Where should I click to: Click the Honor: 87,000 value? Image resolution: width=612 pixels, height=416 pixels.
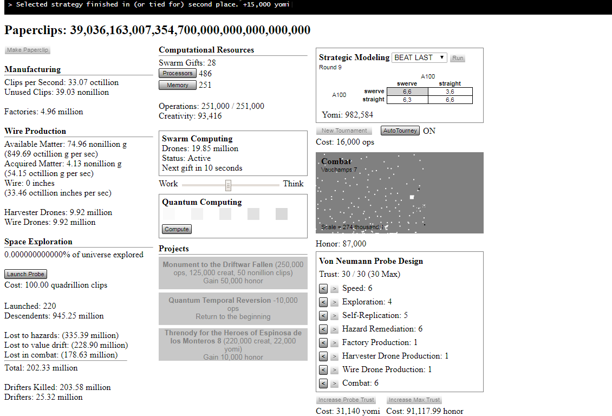click(341, 244)
